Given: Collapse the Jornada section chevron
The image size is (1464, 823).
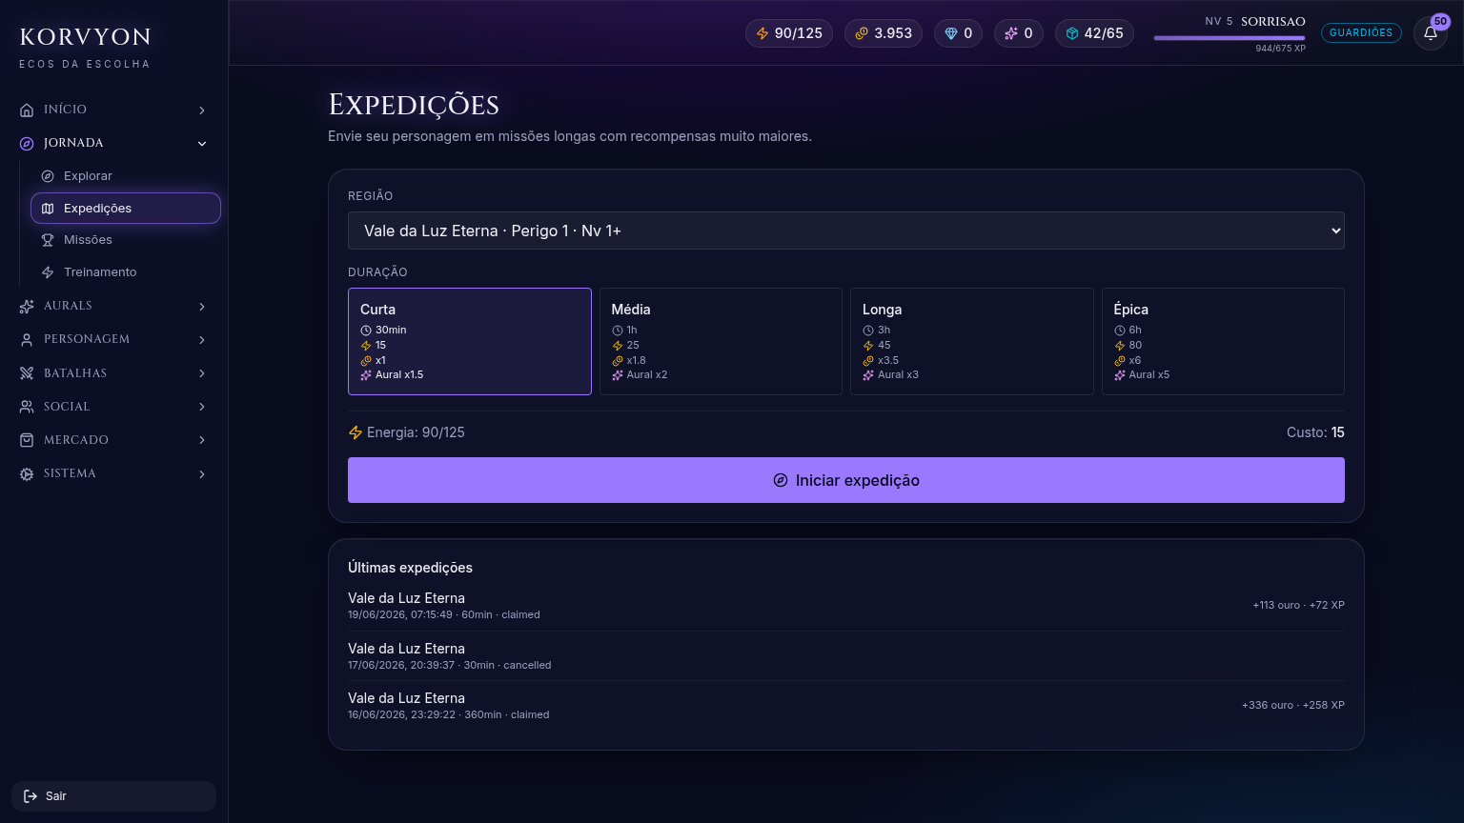Looking at the screenshot, I should (x=202, y=144).
